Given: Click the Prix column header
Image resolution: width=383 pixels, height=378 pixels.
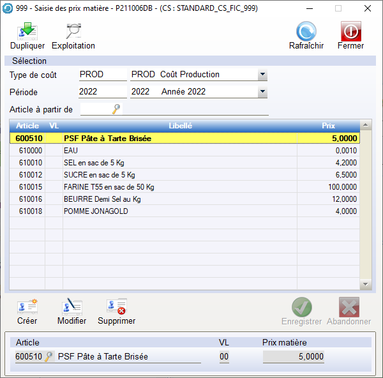Looking at the screenshot, I should 328,126.
